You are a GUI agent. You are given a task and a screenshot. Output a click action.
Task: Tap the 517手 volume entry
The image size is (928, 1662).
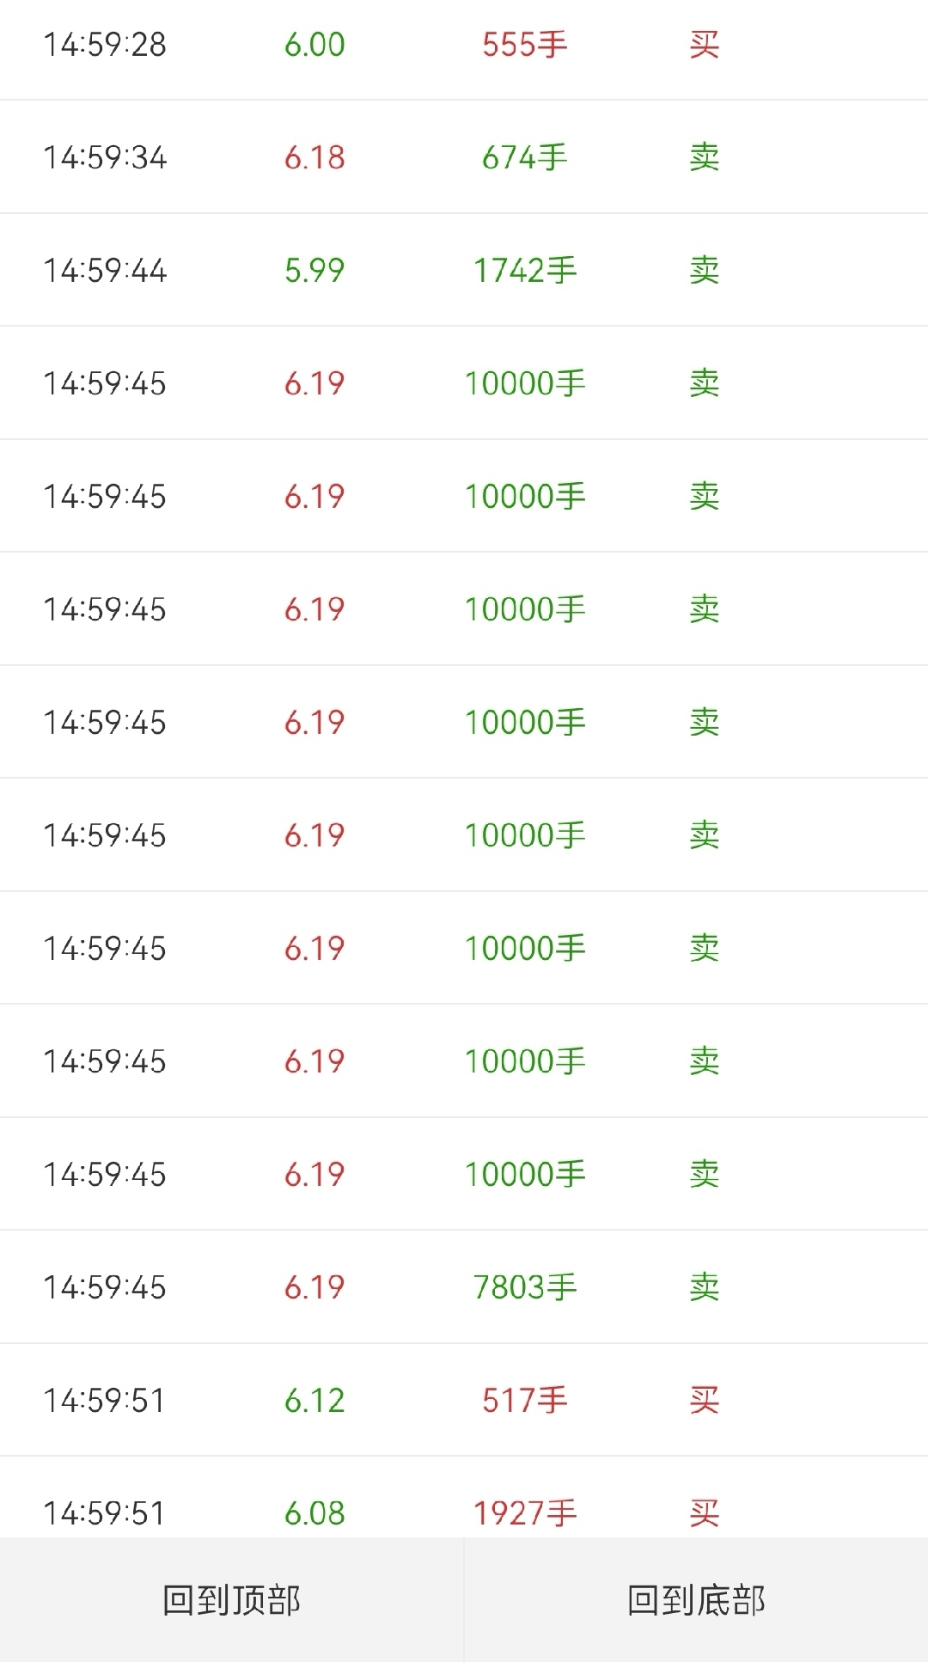pos(524,1401)
